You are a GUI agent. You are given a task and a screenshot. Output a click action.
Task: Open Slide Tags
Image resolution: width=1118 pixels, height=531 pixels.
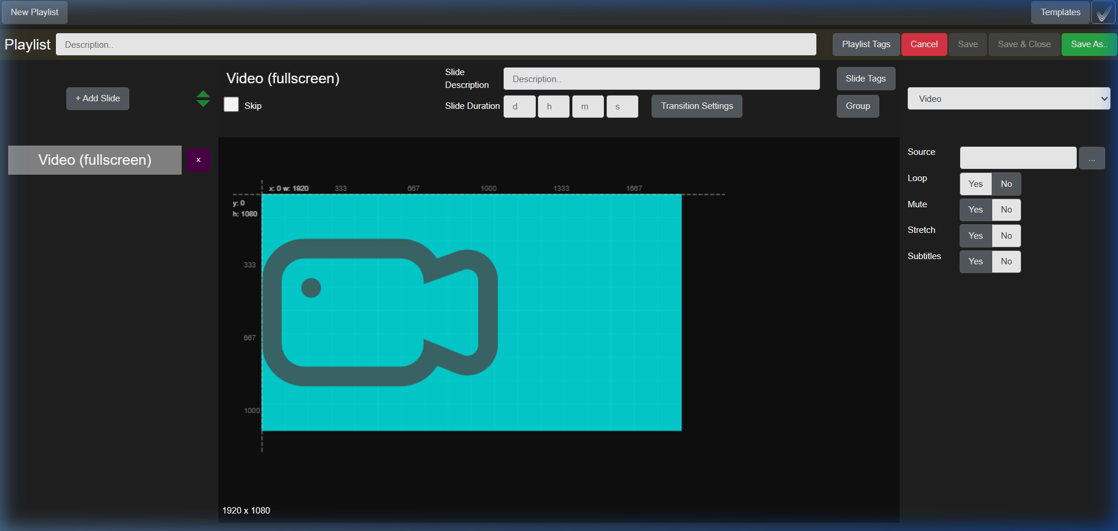coord(866,79)
